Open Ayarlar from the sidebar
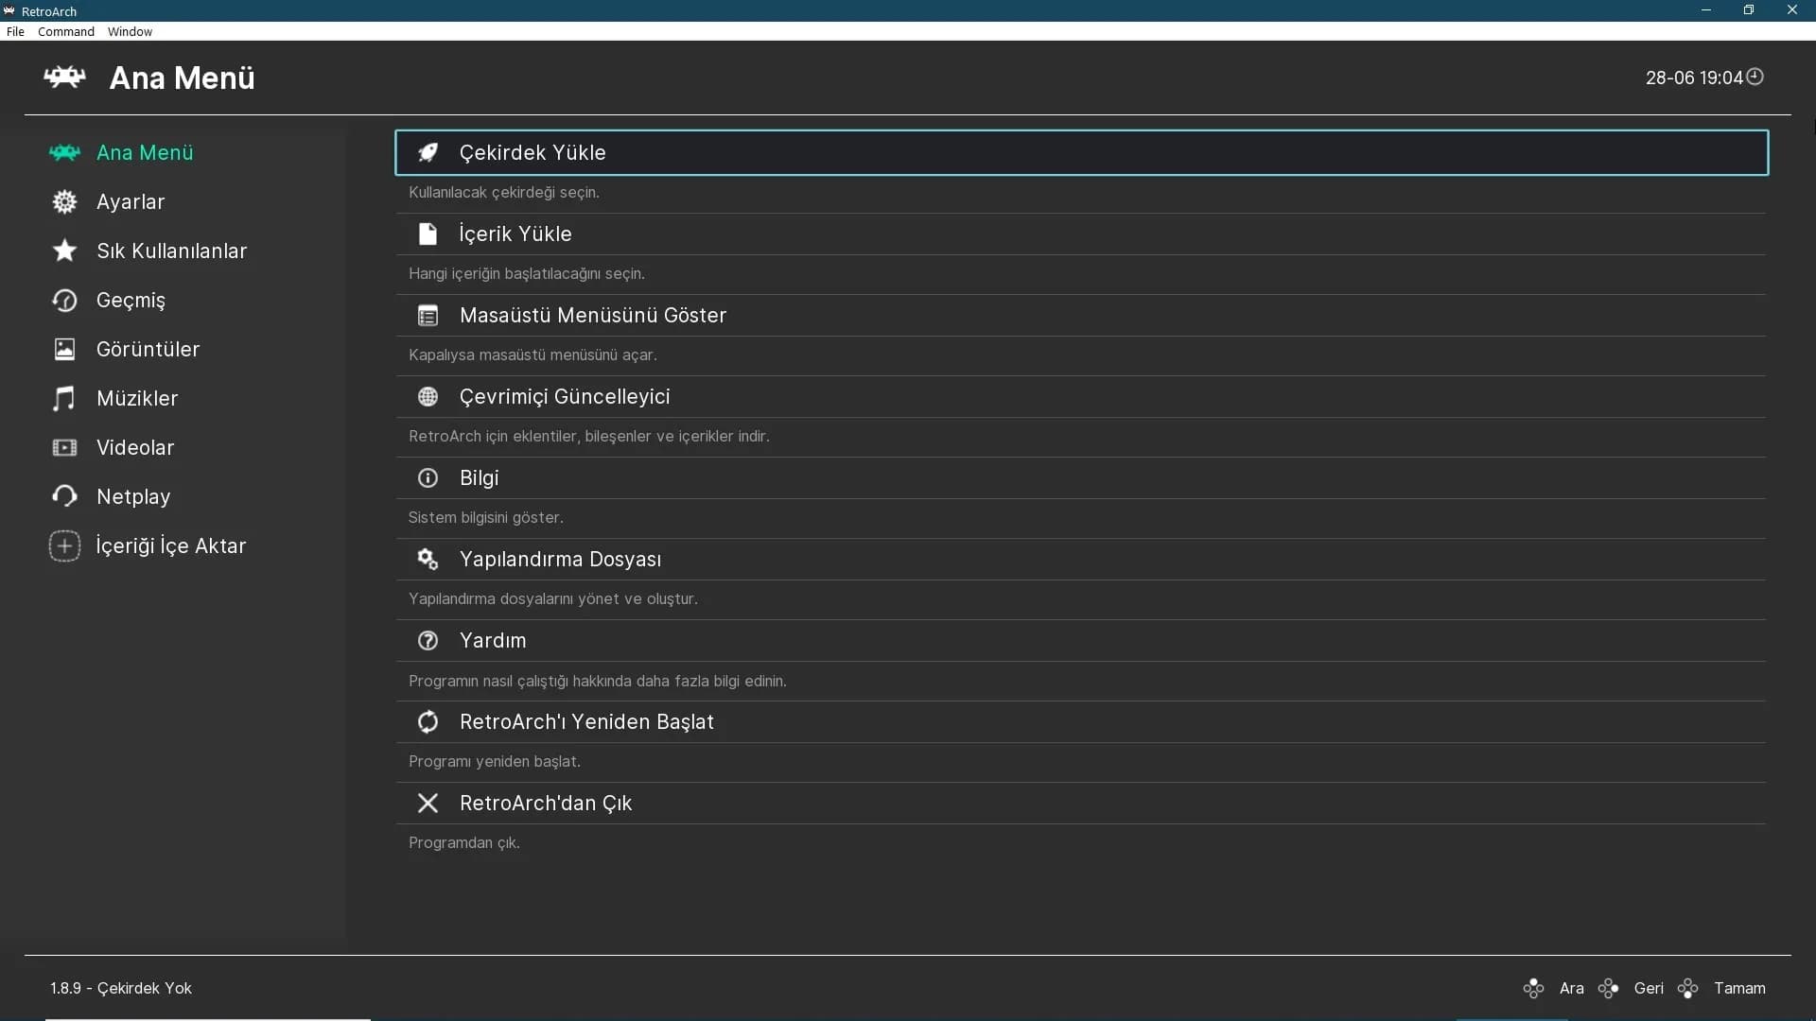The width and height of the screenshot is (1816, 1021). tap(131, 201)
